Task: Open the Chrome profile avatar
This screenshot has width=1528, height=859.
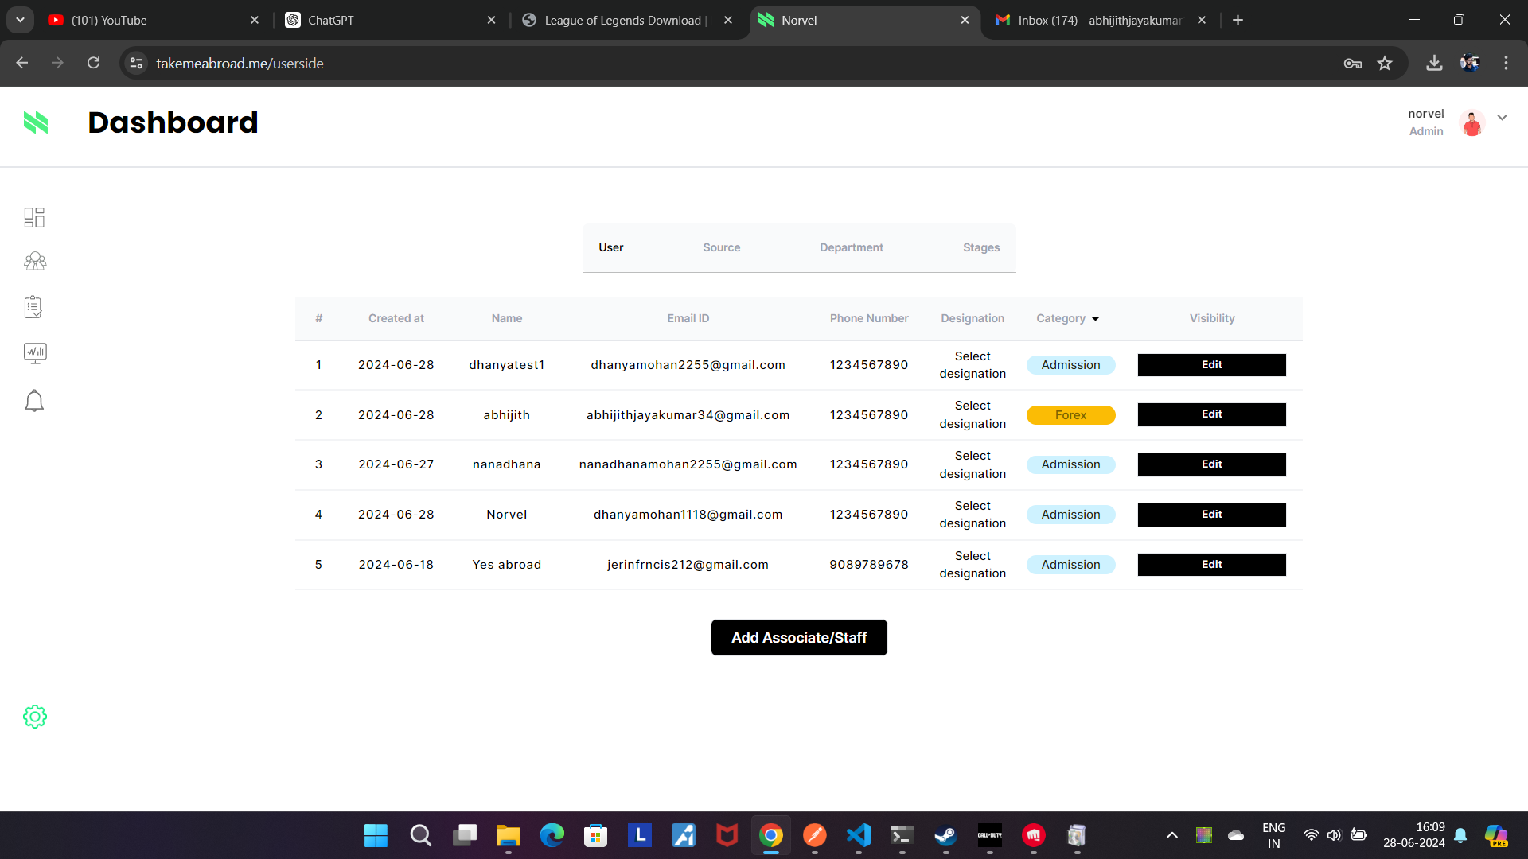Action: click(1470, 63)
